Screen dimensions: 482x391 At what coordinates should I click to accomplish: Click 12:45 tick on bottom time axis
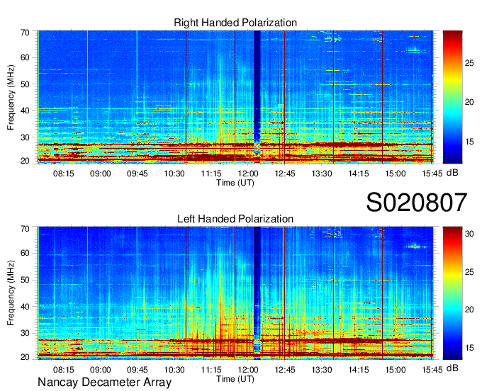(x=285, y=370)
